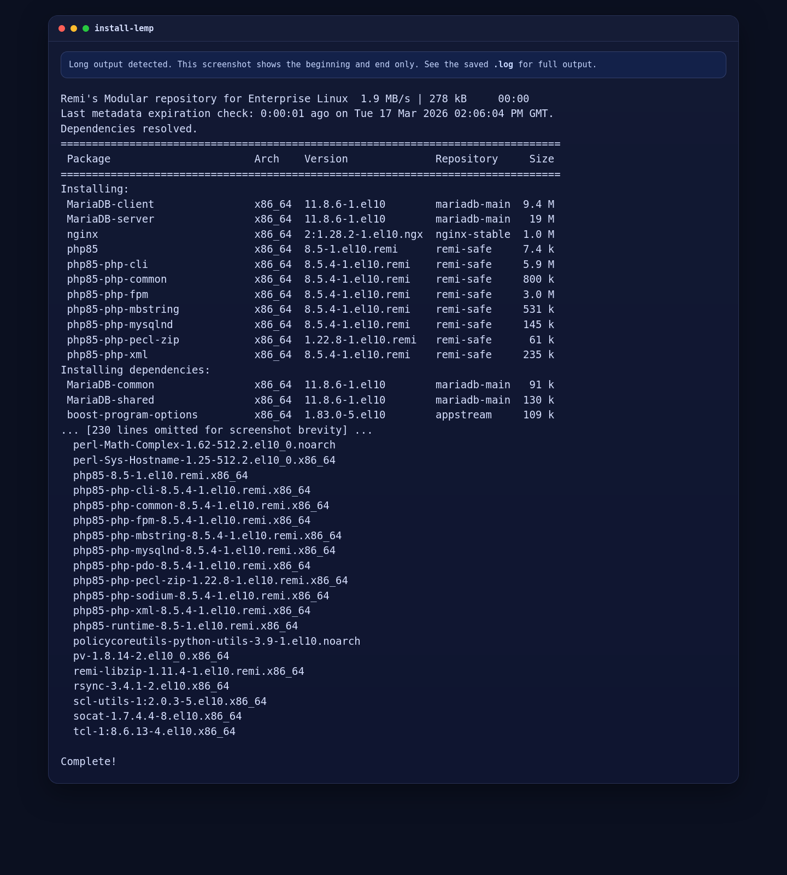
Task: Click php85-php-sodium-8.5.4-1.el10.remi.x86_64 line
Action: (x=201, y=596)
